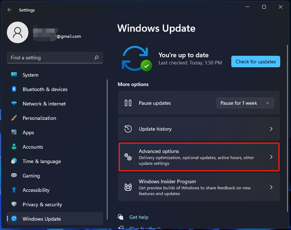Viewport: 291px width, 230px height.
Task: Click the search magnifier icon
Action: 96,58
